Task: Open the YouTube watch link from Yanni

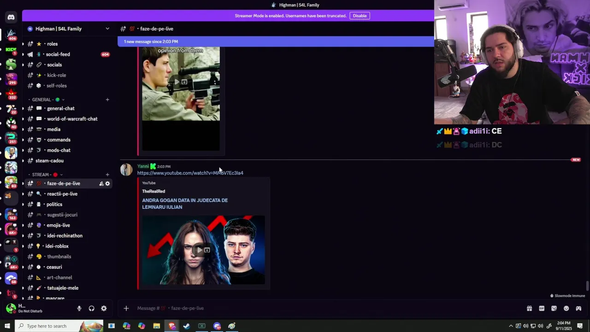Action: pos(190,173)
